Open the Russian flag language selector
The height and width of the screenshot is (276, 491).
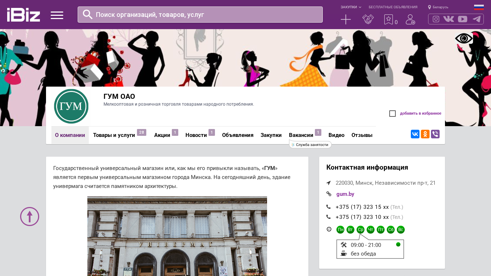tap(479, 7)
